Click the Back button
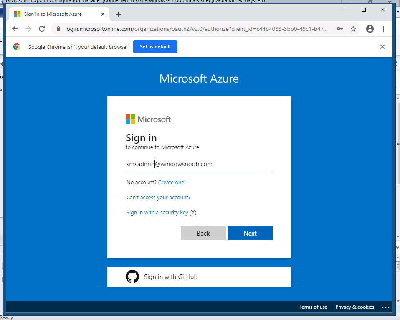Viewport: 400px width, 320px height. coord(203,233)
